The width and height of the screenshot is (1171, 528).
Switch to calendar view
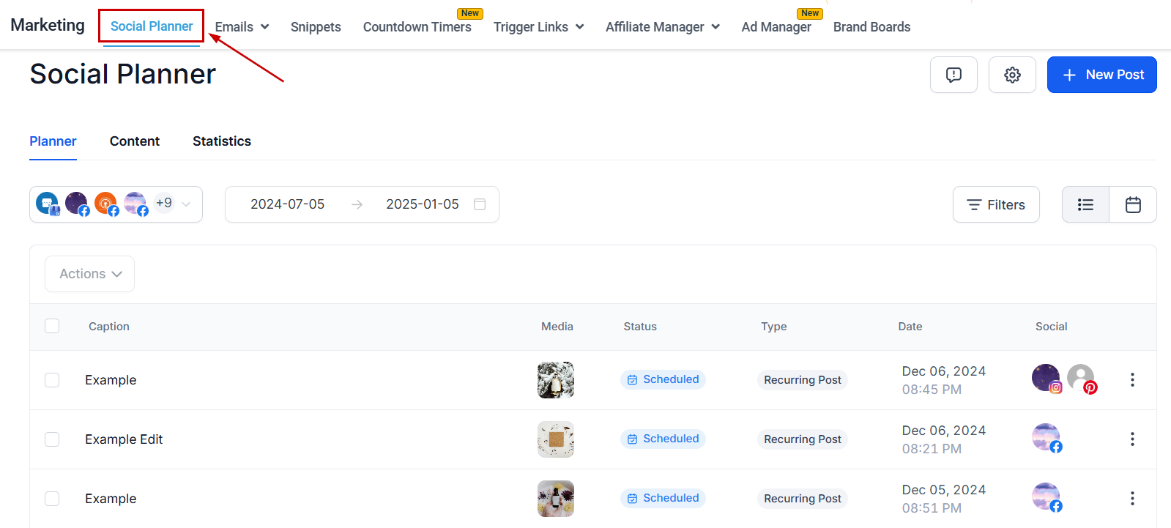1133,205
